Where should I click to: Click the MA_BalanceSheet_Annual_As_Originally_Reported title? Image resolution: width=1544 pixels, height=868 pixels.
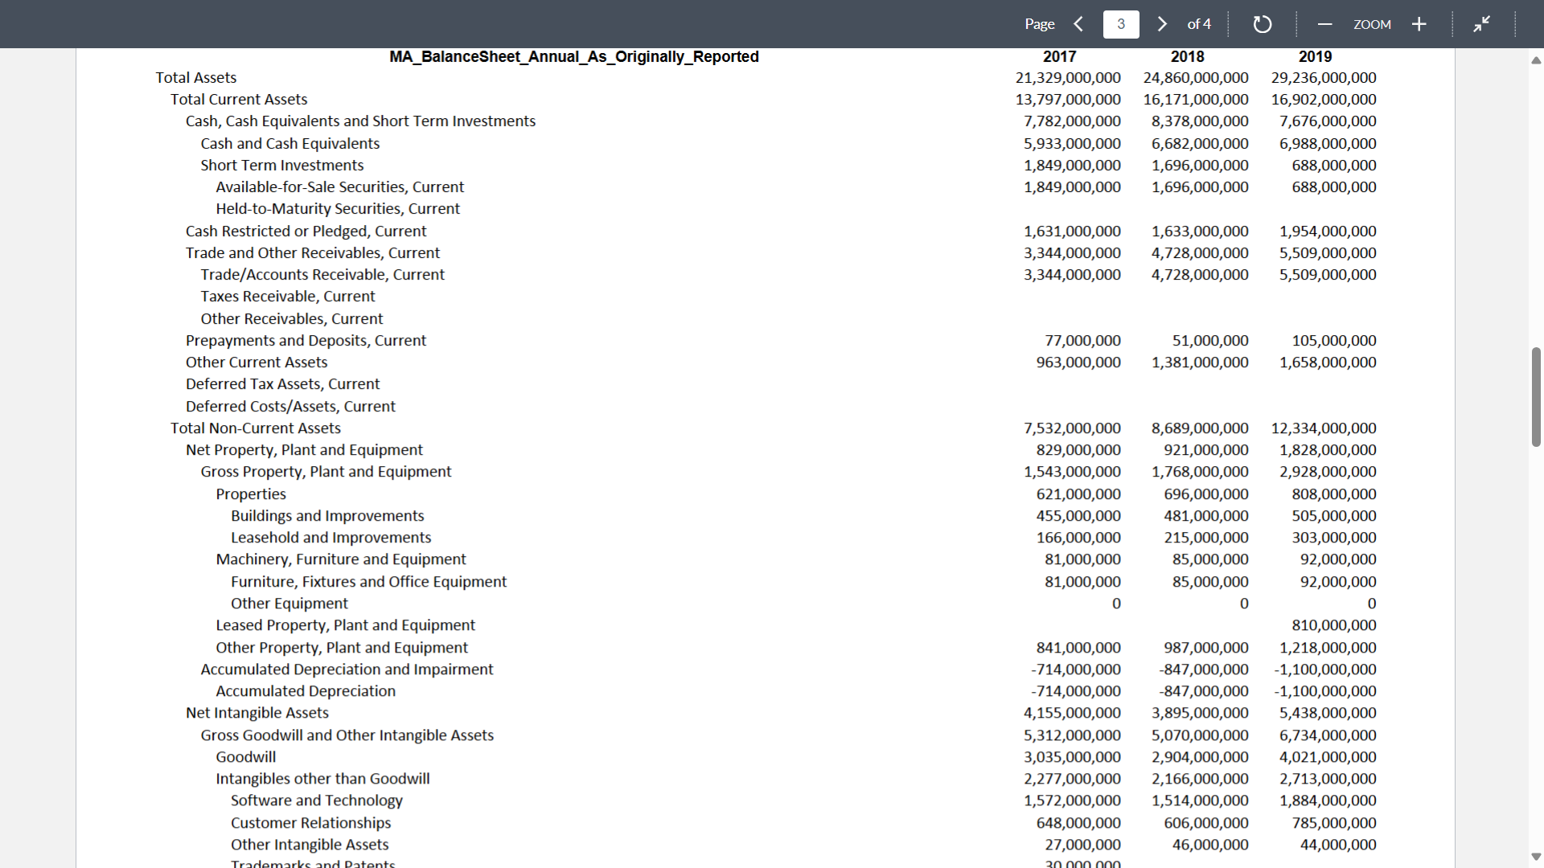pyautogui.click(x=574, y=56)
